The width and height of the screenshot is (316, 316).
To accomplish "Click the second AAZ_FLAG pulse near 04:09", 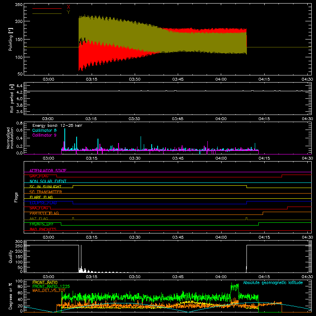I will (246, 219).
